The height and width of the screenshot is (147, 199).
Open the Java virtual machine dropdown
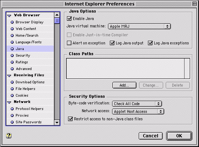click(x=139, y=26)
